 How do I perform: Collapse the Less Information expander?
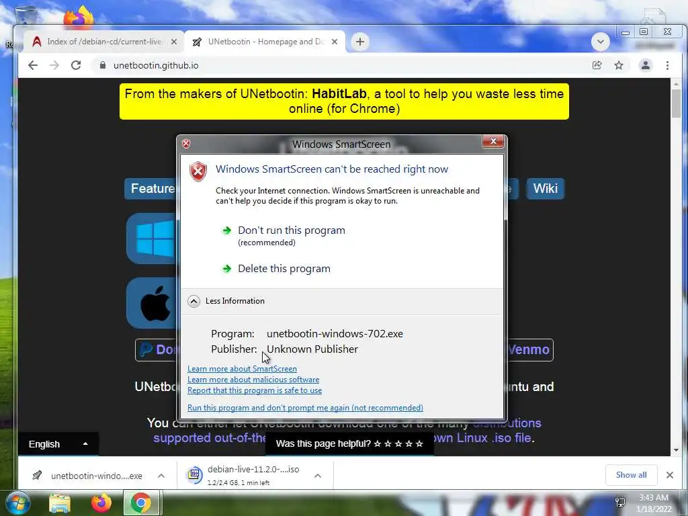point(193,301)
